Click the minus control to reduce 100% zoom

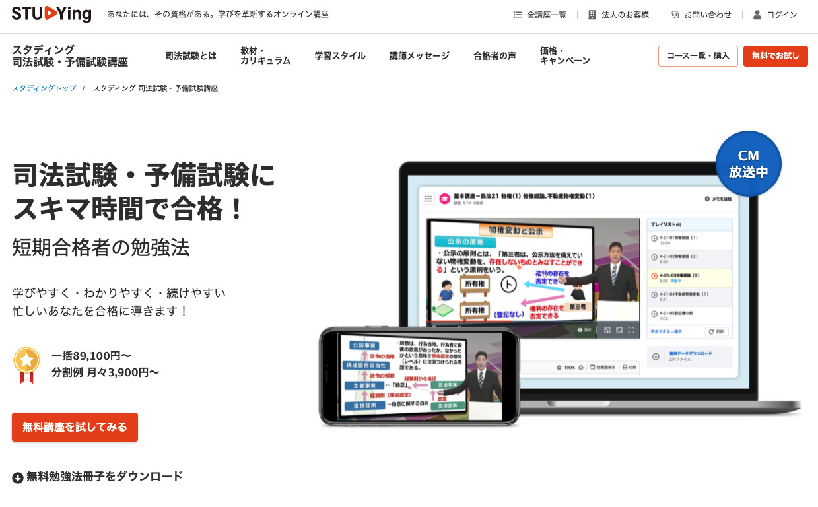coord(559,368)
